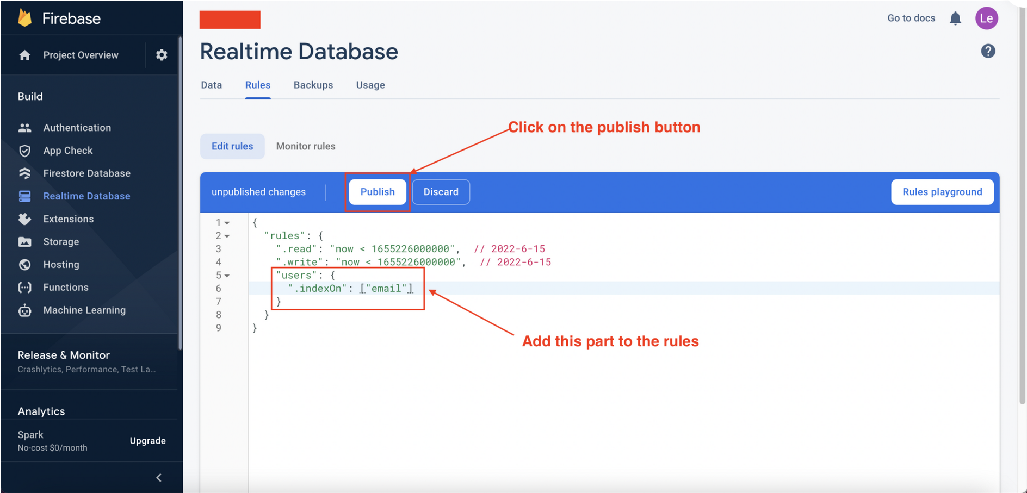
Task: Click line number 9 in gutter
Action: [x=219, y=328]
